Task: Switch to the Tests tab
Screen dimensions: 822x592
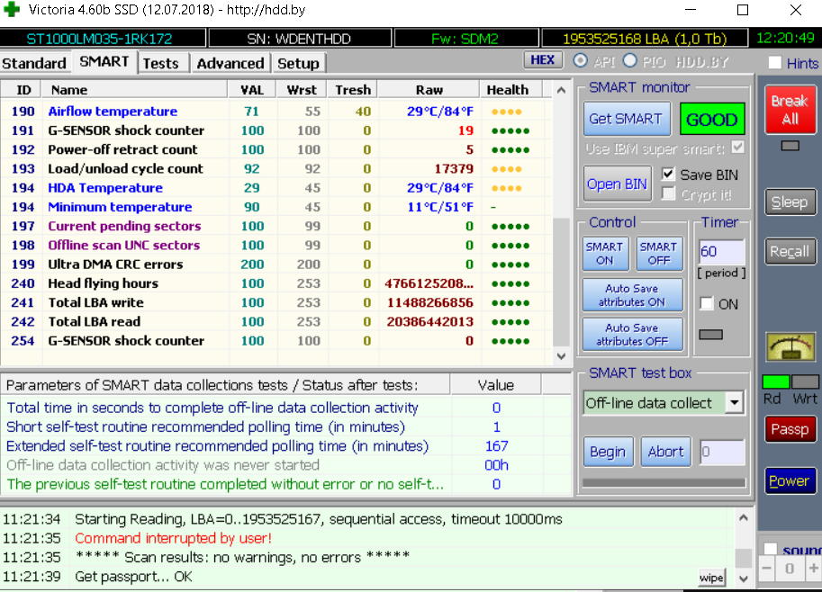Action: click(x=161, y=63)
